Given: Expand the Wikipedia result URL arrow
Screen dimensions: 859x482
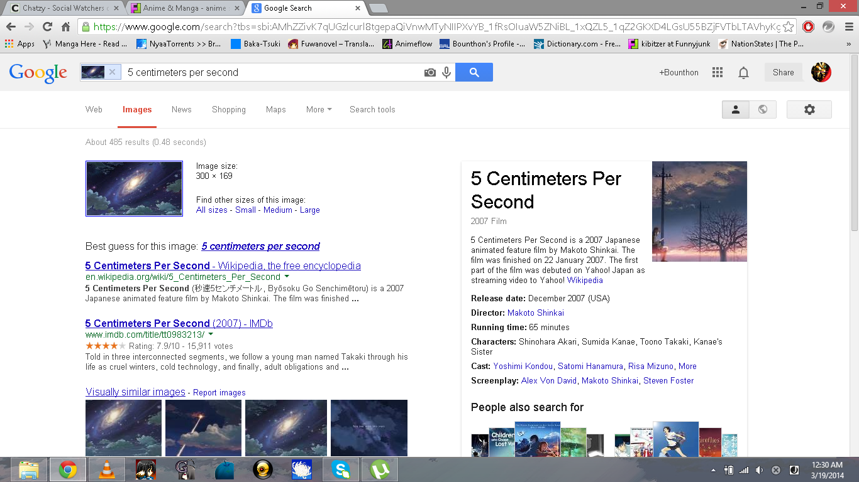Looking at the screenshot, I should pos(287,276).
